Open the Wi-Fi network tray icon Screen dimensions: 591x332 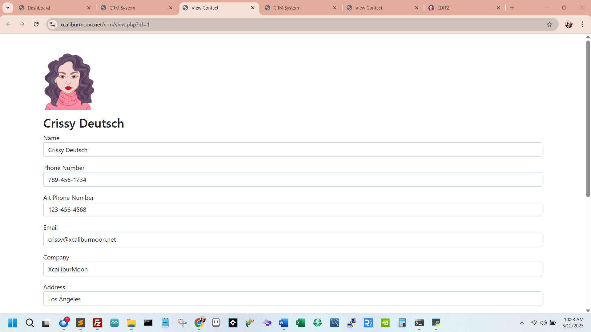point(534,323)
